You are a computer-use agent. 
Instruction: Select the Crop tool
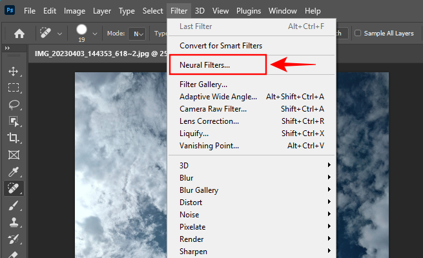tap(14, 138)
